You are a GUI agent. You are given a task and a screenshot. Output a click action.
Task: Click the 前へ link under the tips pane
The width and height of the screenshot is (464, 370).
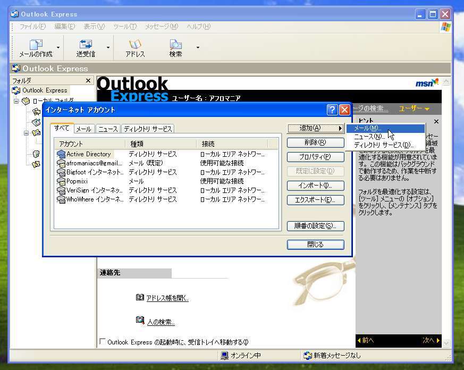point(366,340)
